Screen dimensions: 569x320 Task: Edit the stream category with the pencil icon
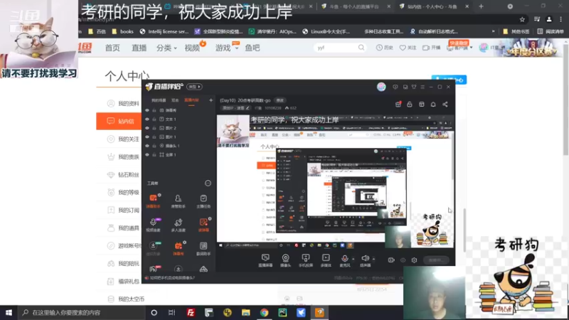248,108
